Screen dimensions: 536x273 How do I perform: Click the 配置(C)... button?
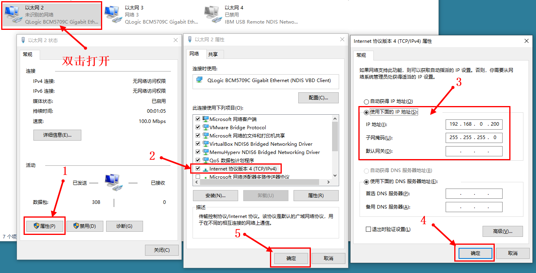tap(318, 97)
